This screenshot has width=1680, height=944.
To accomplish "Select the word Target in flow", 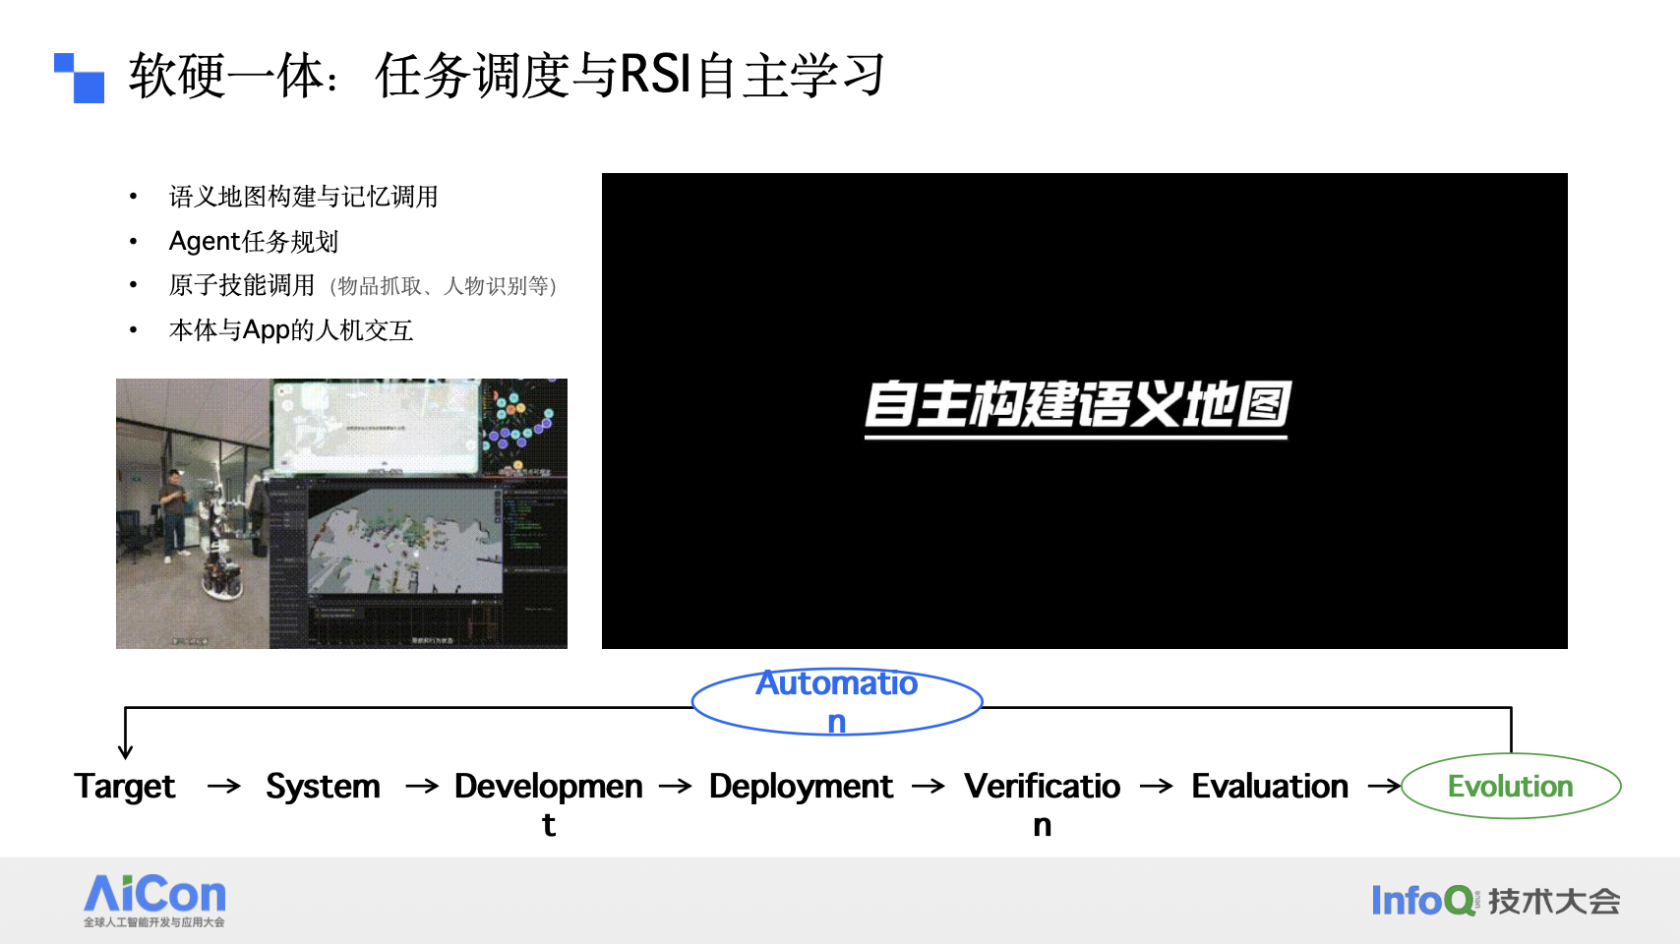I will click(125, 787).
